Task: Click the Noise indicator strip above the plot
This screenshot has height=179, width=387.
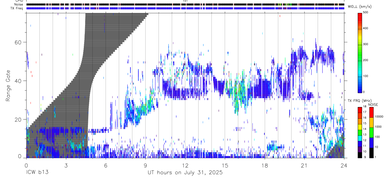Action: pos(185,5)
